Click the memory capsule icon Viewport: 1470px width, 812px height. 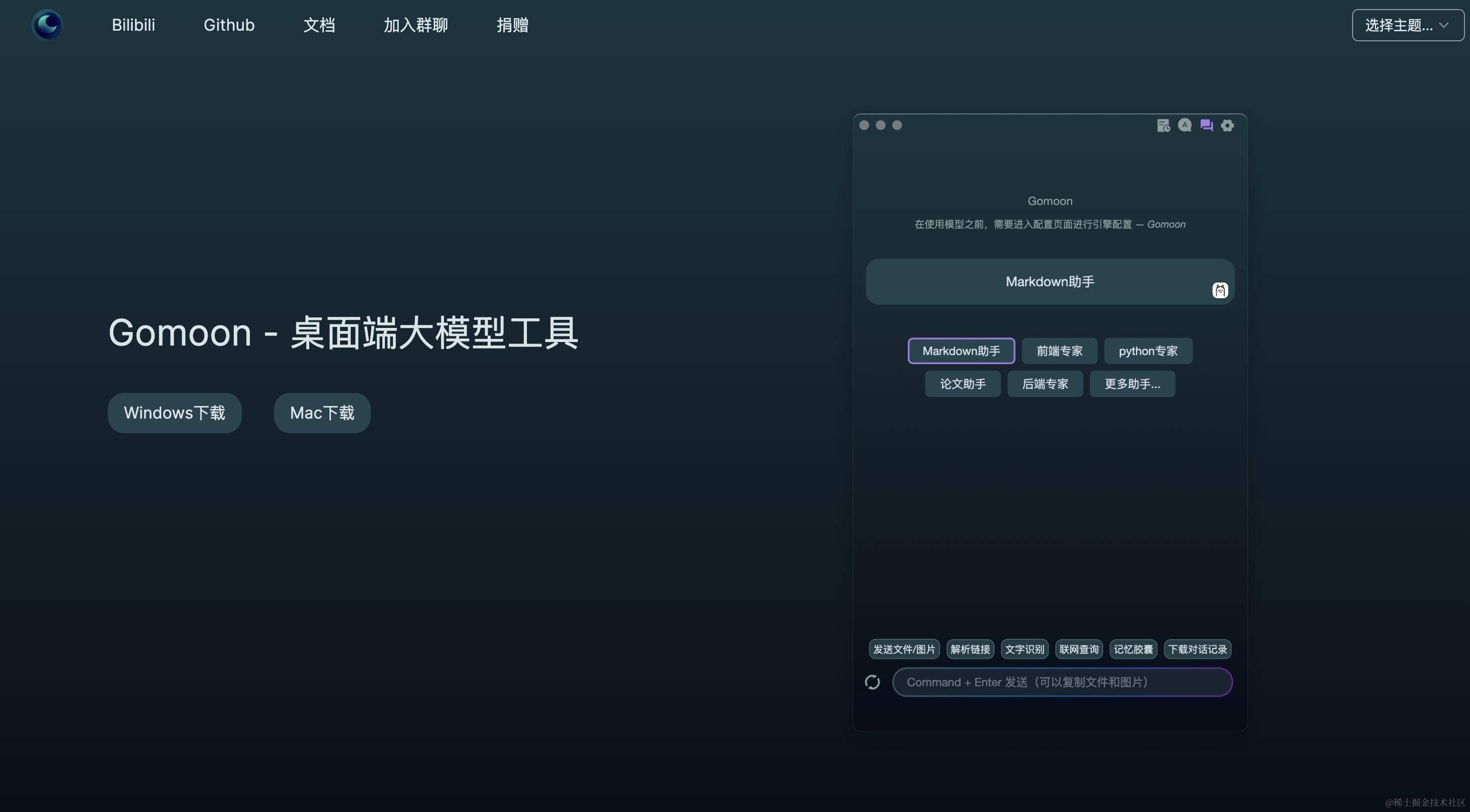[1132, 649]
